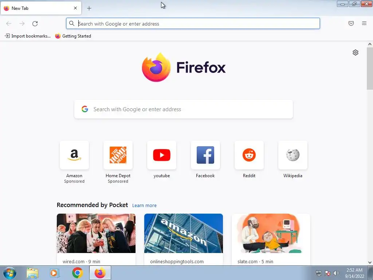Open Windows Explorer from taskbar
The width and height of the screenshot is (373, 280).
tap(32, 273)
